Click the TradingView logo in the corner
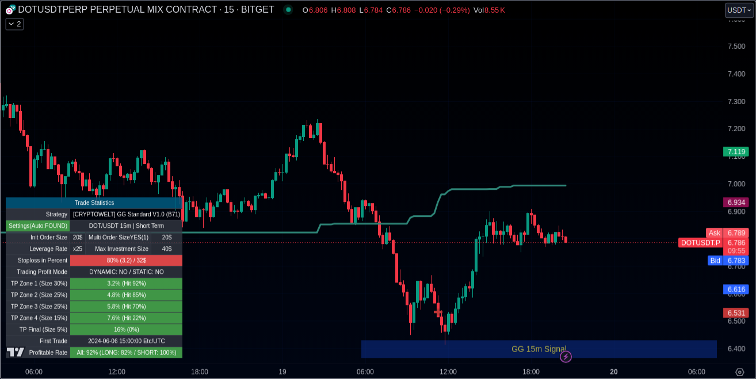This screenshot has height=379, width=756. [16, 352]
